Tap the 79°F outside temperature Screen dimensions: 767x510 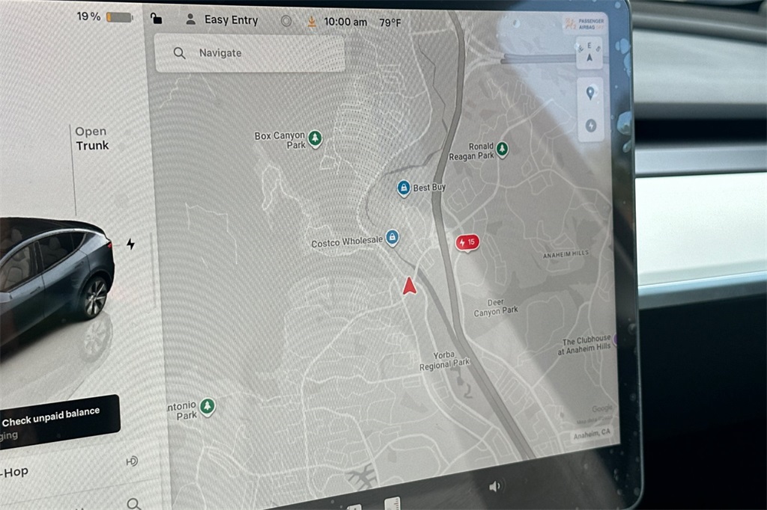pyautogui.click(x=389, y=22)
